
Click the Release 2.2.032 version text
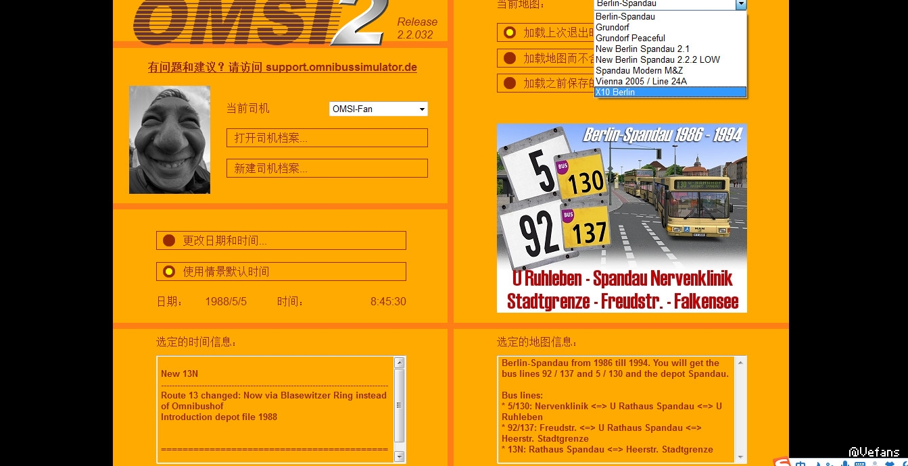pos(417,28)
